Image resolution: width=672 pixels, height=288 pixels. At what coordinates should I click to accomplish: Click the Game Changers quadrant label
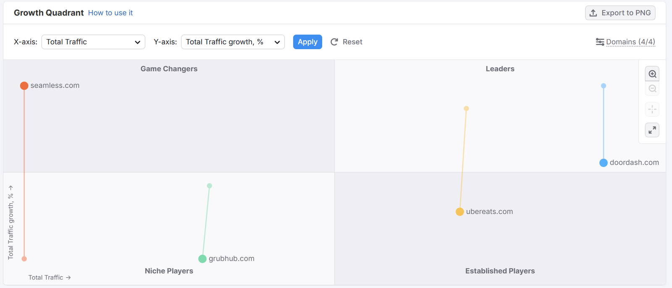click(x=169, y=69)
